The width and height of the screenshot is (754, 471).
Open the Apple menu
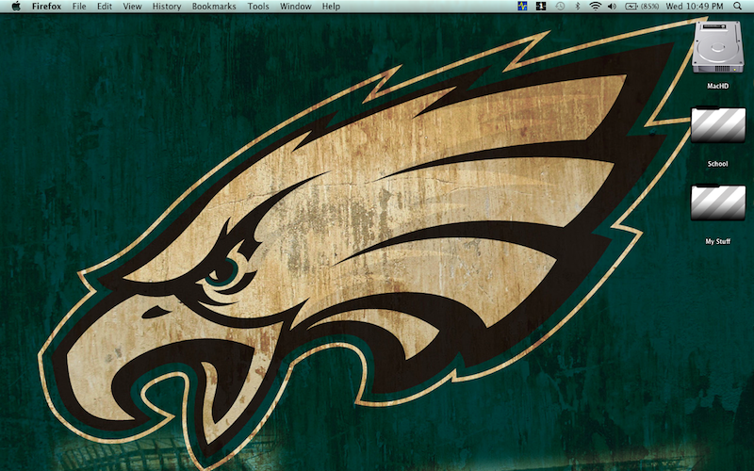16,7
